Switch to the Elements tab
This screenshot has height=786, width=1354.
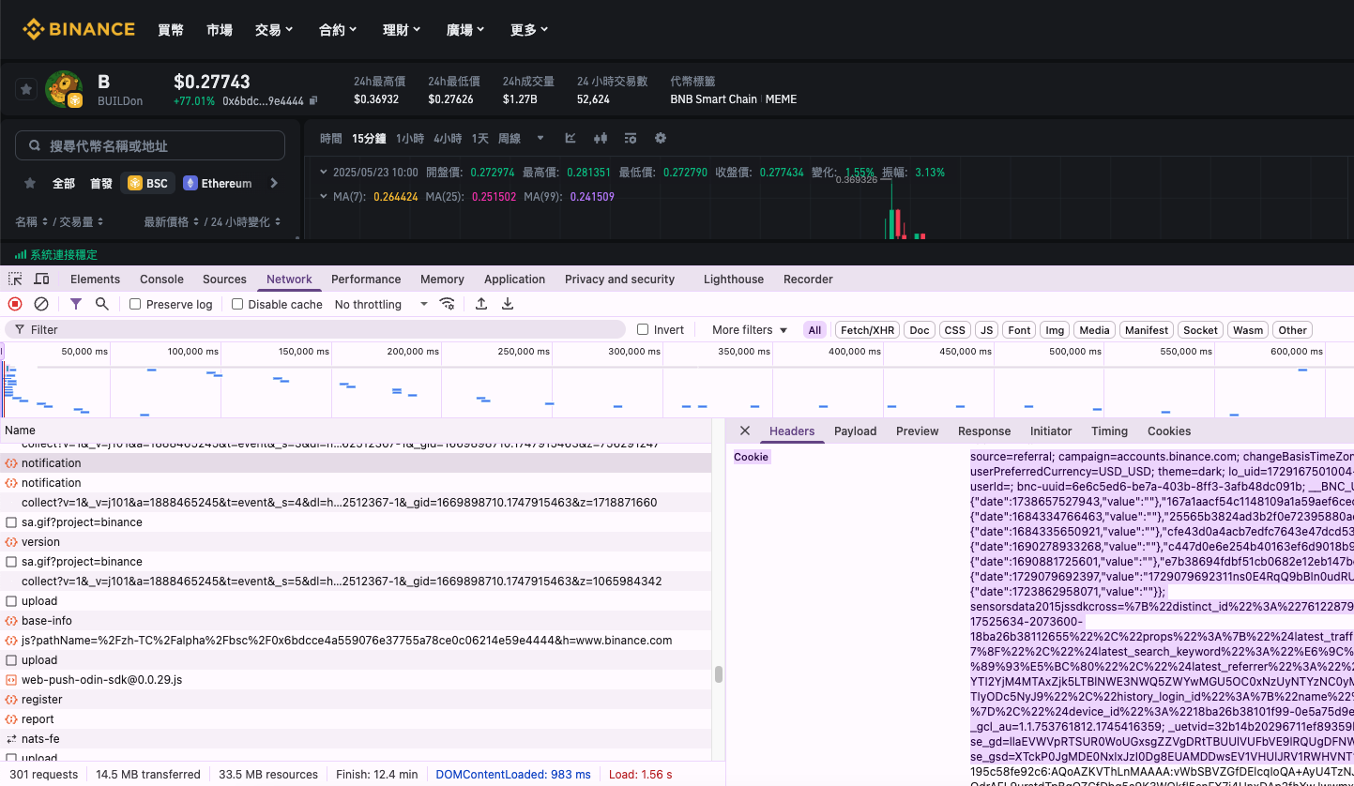tap(95, 279)
